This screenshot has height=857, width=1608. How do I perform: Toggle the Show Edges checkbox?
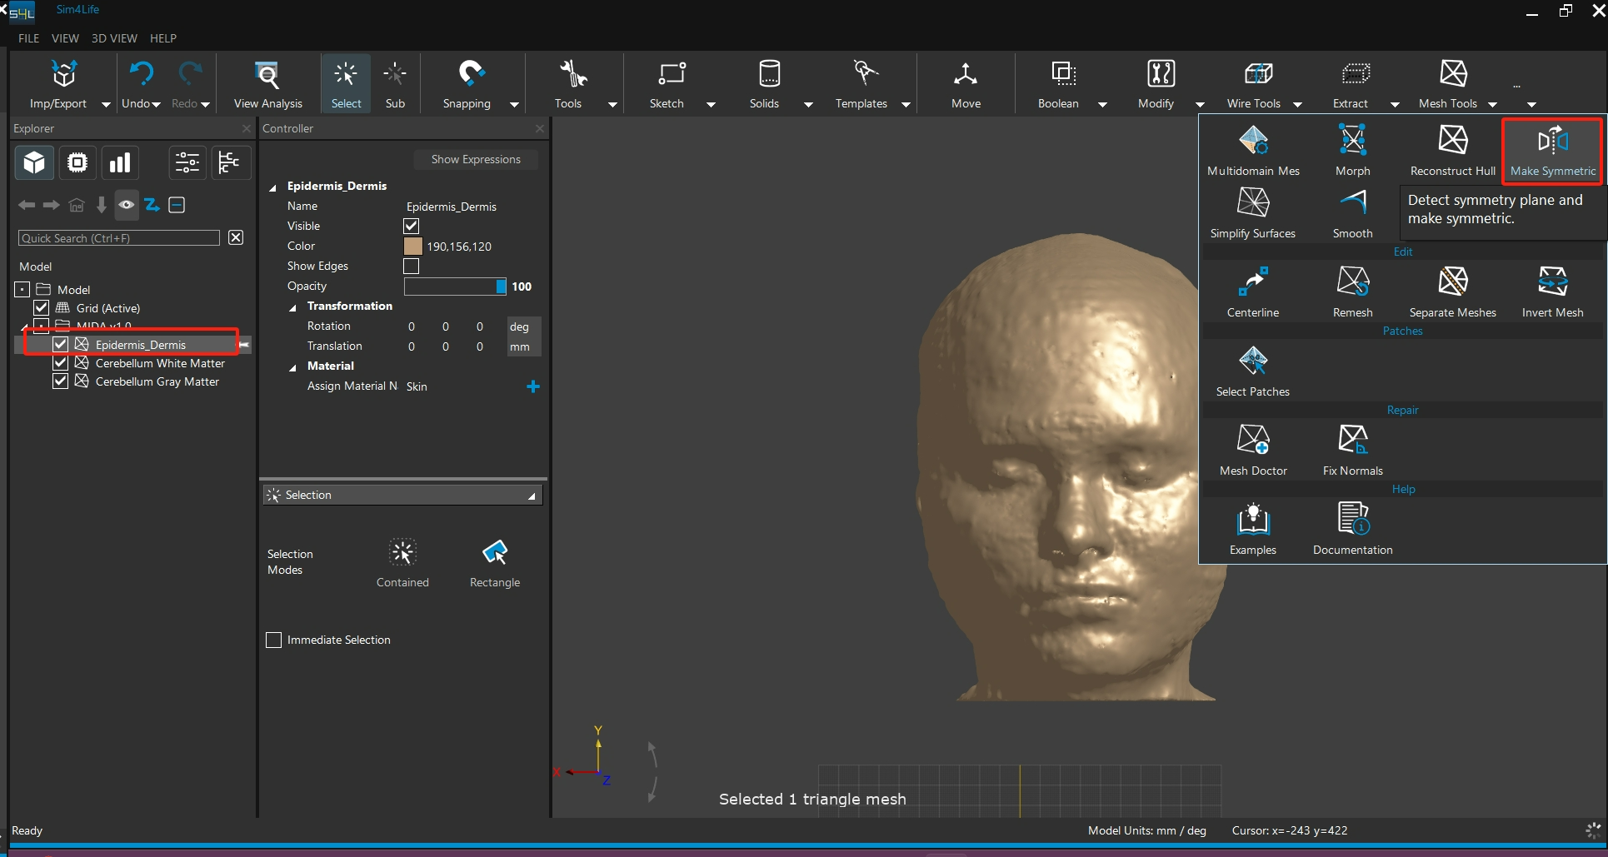pos(412,267)
